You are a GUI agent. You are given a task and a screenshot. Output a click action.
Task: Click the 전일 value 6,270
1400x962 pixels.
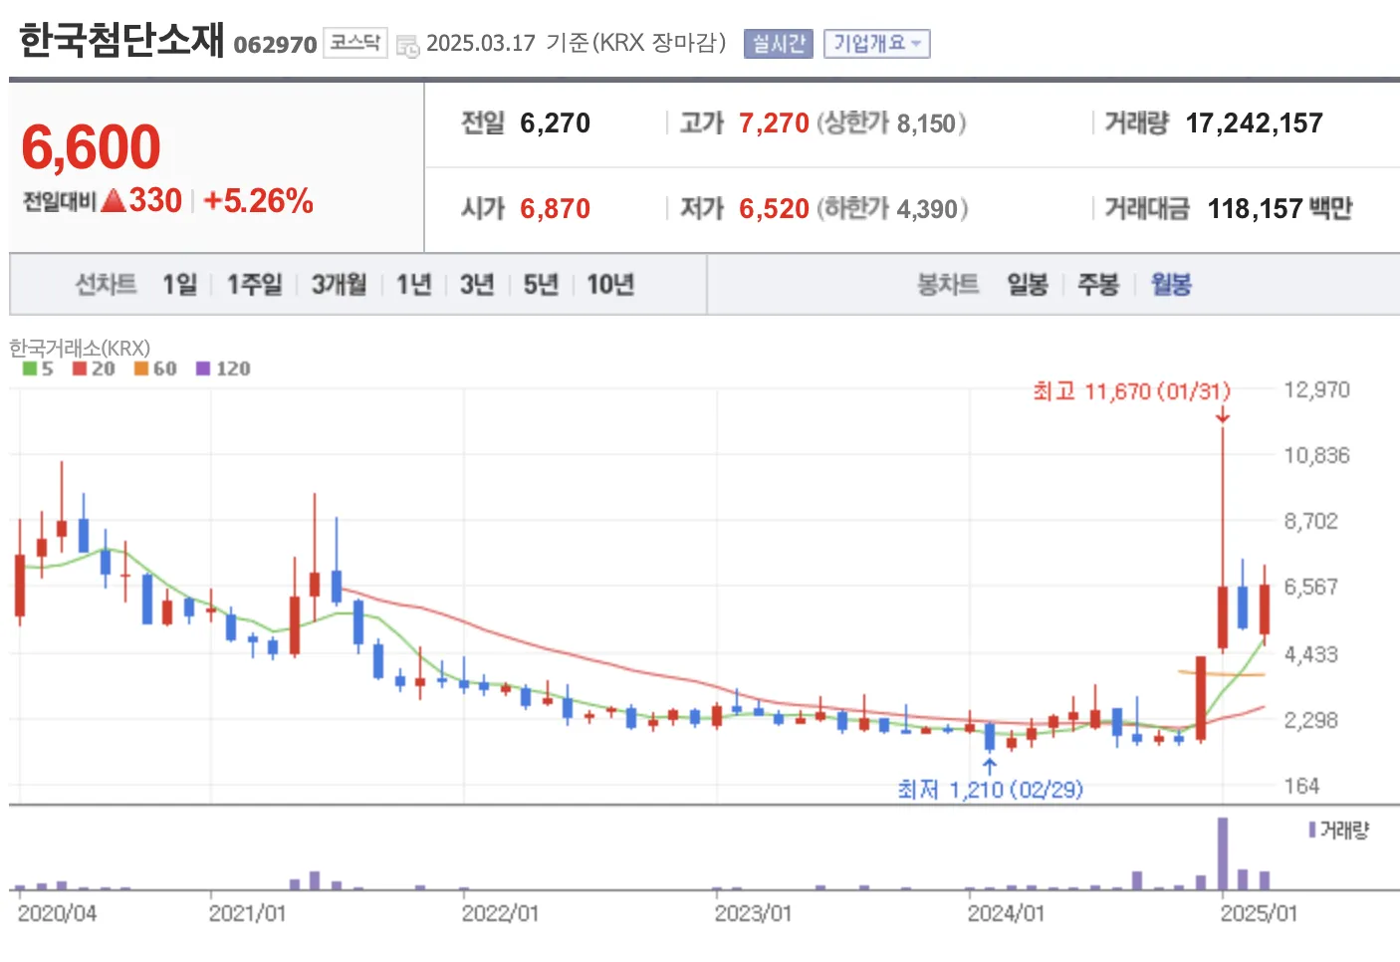pos(555,123)
